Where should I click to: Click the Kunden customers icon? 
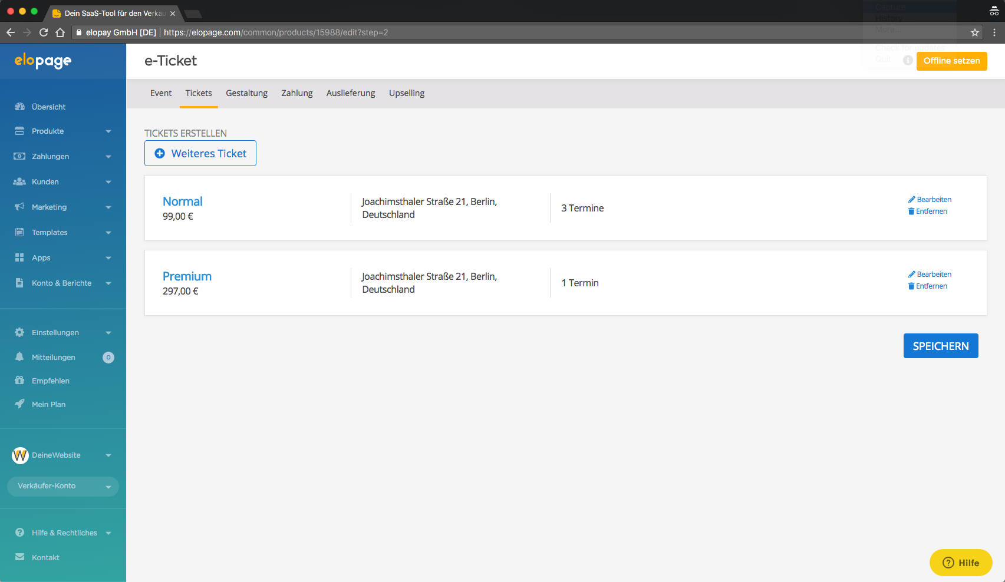coord(19,181)
